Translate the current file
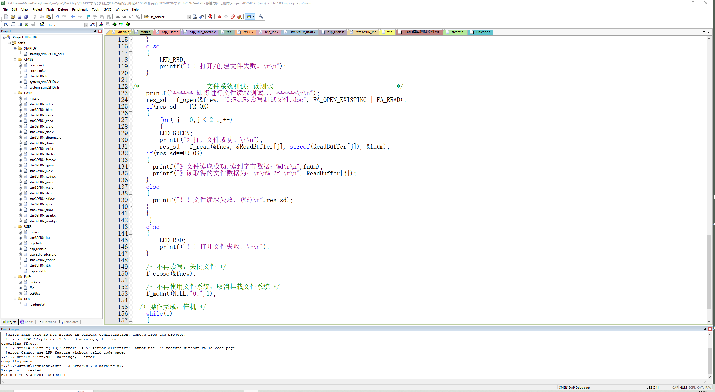Image resolution: width=715 pixels, height=392 pixels. [x=6, y=24]
